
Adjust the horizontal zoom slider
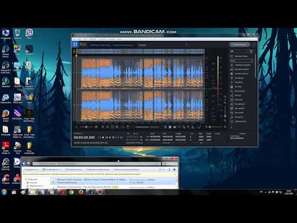tap(215, 127)
